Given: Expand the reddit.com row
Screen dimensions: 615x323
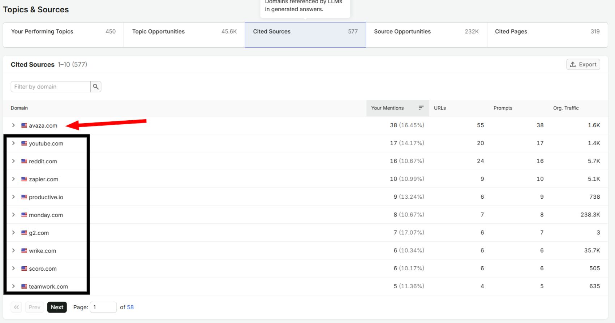Looking at the screenshot, I should [x=13, y=161].
